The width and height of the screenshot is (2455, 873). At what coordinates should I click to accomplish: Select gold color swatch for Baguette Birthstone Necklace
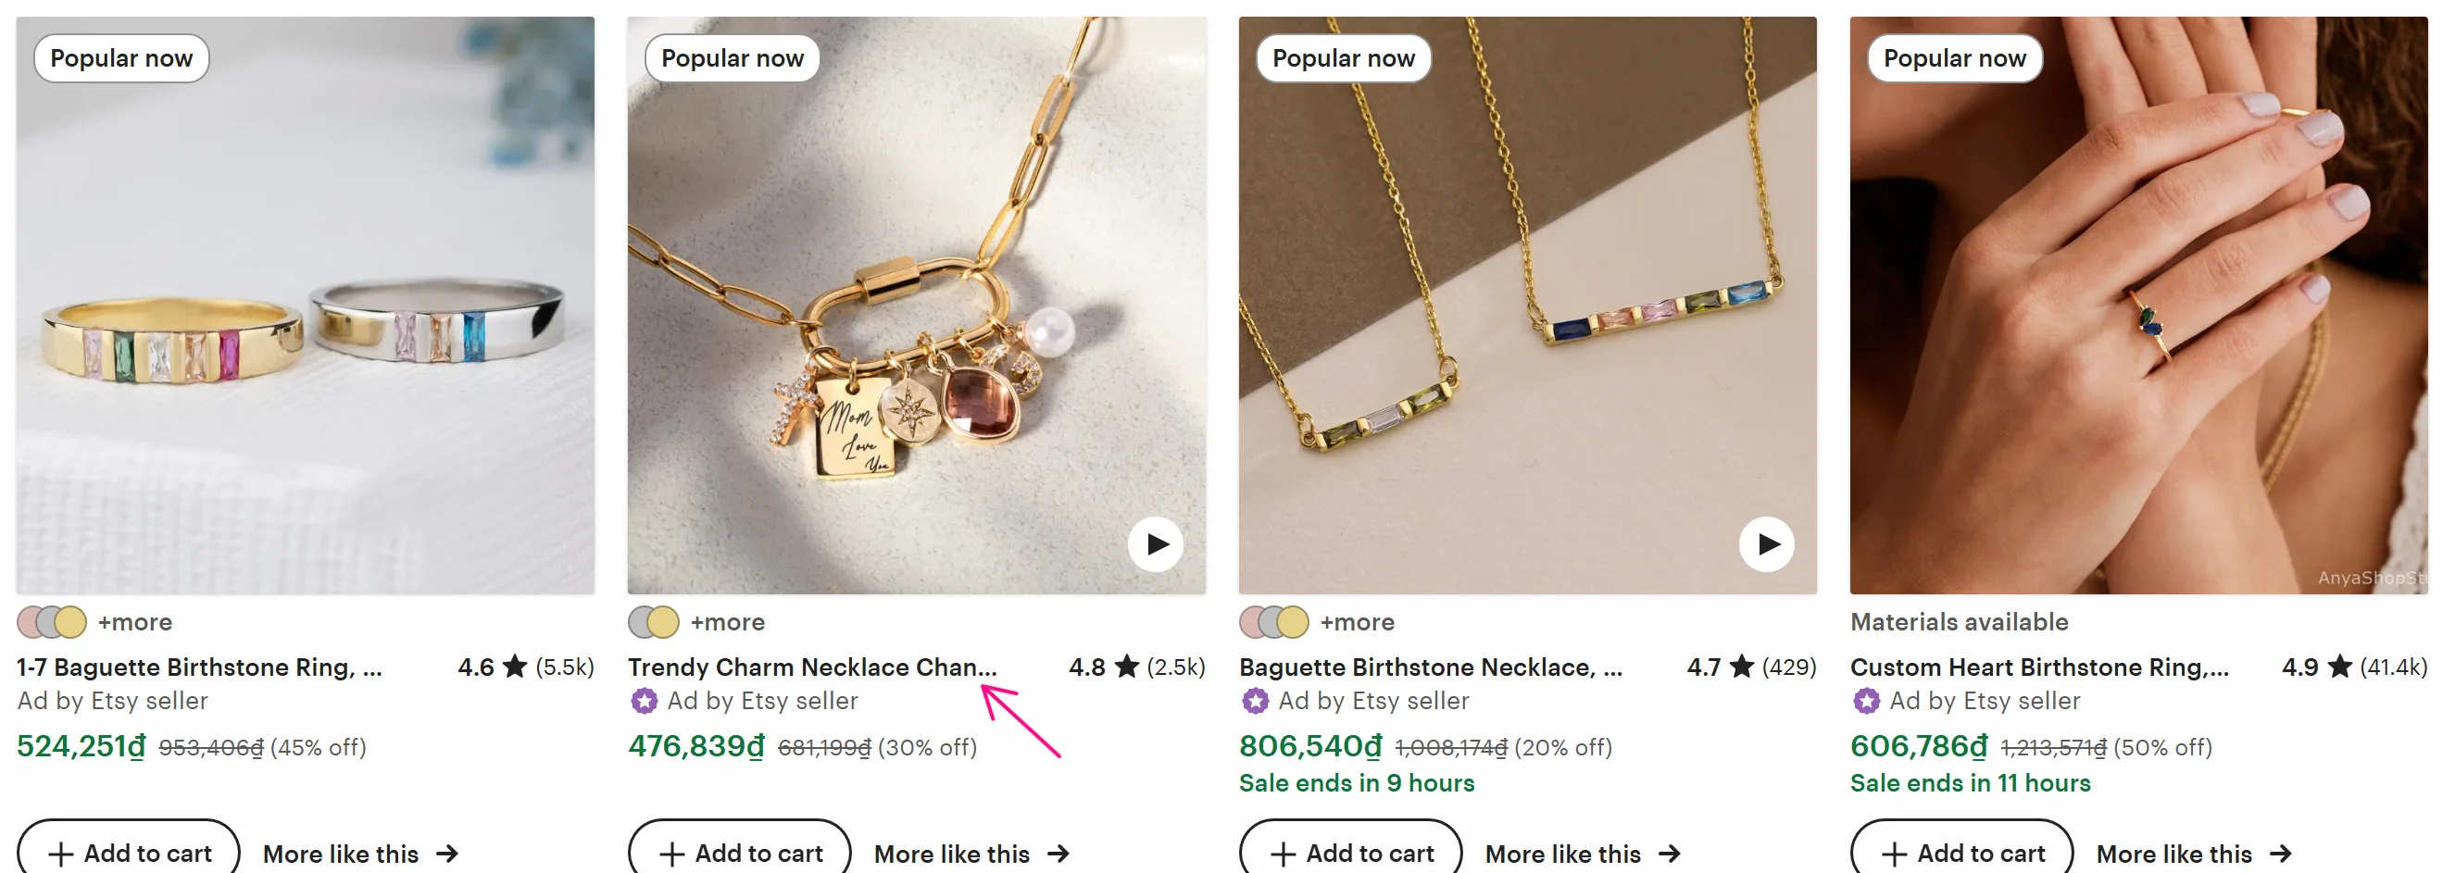pyautogui.click(x=1294, y=622)
